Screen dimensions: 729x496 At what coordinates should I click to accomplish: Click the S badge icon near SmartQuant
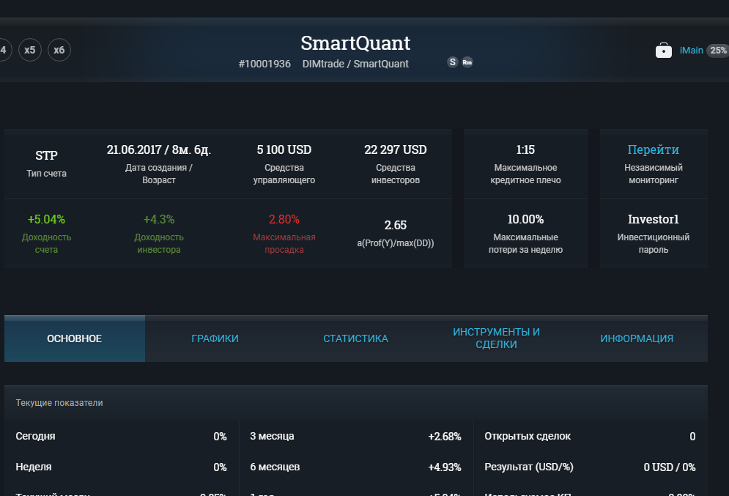tap(452, 62)
